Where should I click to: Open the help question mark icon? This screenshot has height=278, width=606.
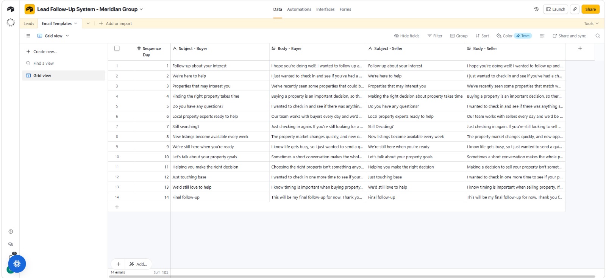(11, 231)
